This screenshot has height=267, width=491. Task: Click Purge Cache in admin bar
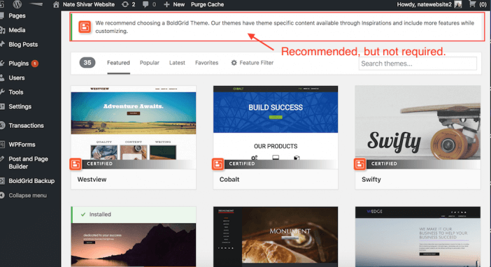click(207, 4)
